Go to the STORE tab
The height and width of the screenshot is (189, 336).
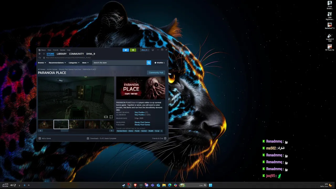tap(50, 54)
